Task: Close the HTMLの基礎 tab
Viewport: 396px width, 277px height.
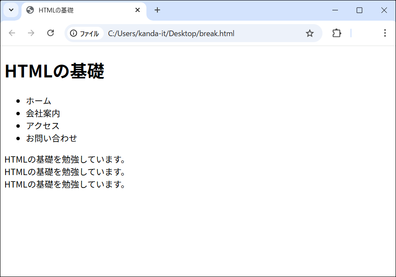Action: tap(138, 10)
